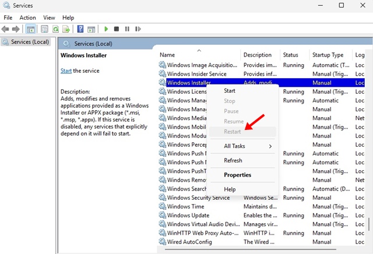Select Services (Local) in the console tree
Viewport: 373px width, 254px height.
point(27,42)
